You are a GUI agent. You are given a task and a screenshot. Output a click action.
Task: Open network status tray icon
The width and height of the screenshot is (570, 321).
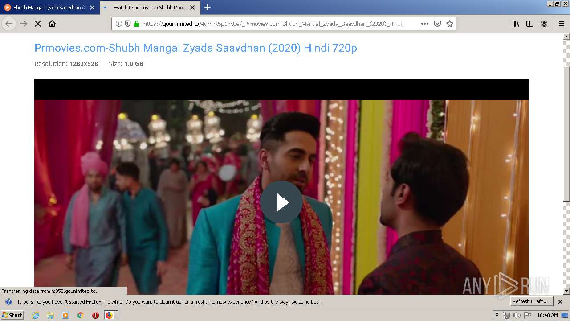pyautogui.click(x=506, y=315)
